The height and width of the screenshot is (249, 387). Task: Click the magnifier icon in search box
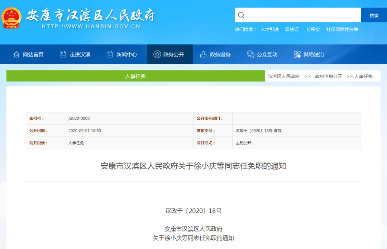tap(241, 15)
